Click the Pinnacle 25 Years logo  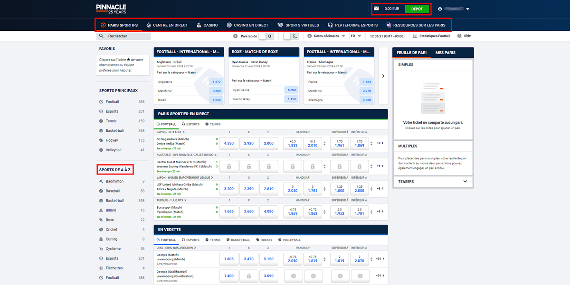click(111, 9)
